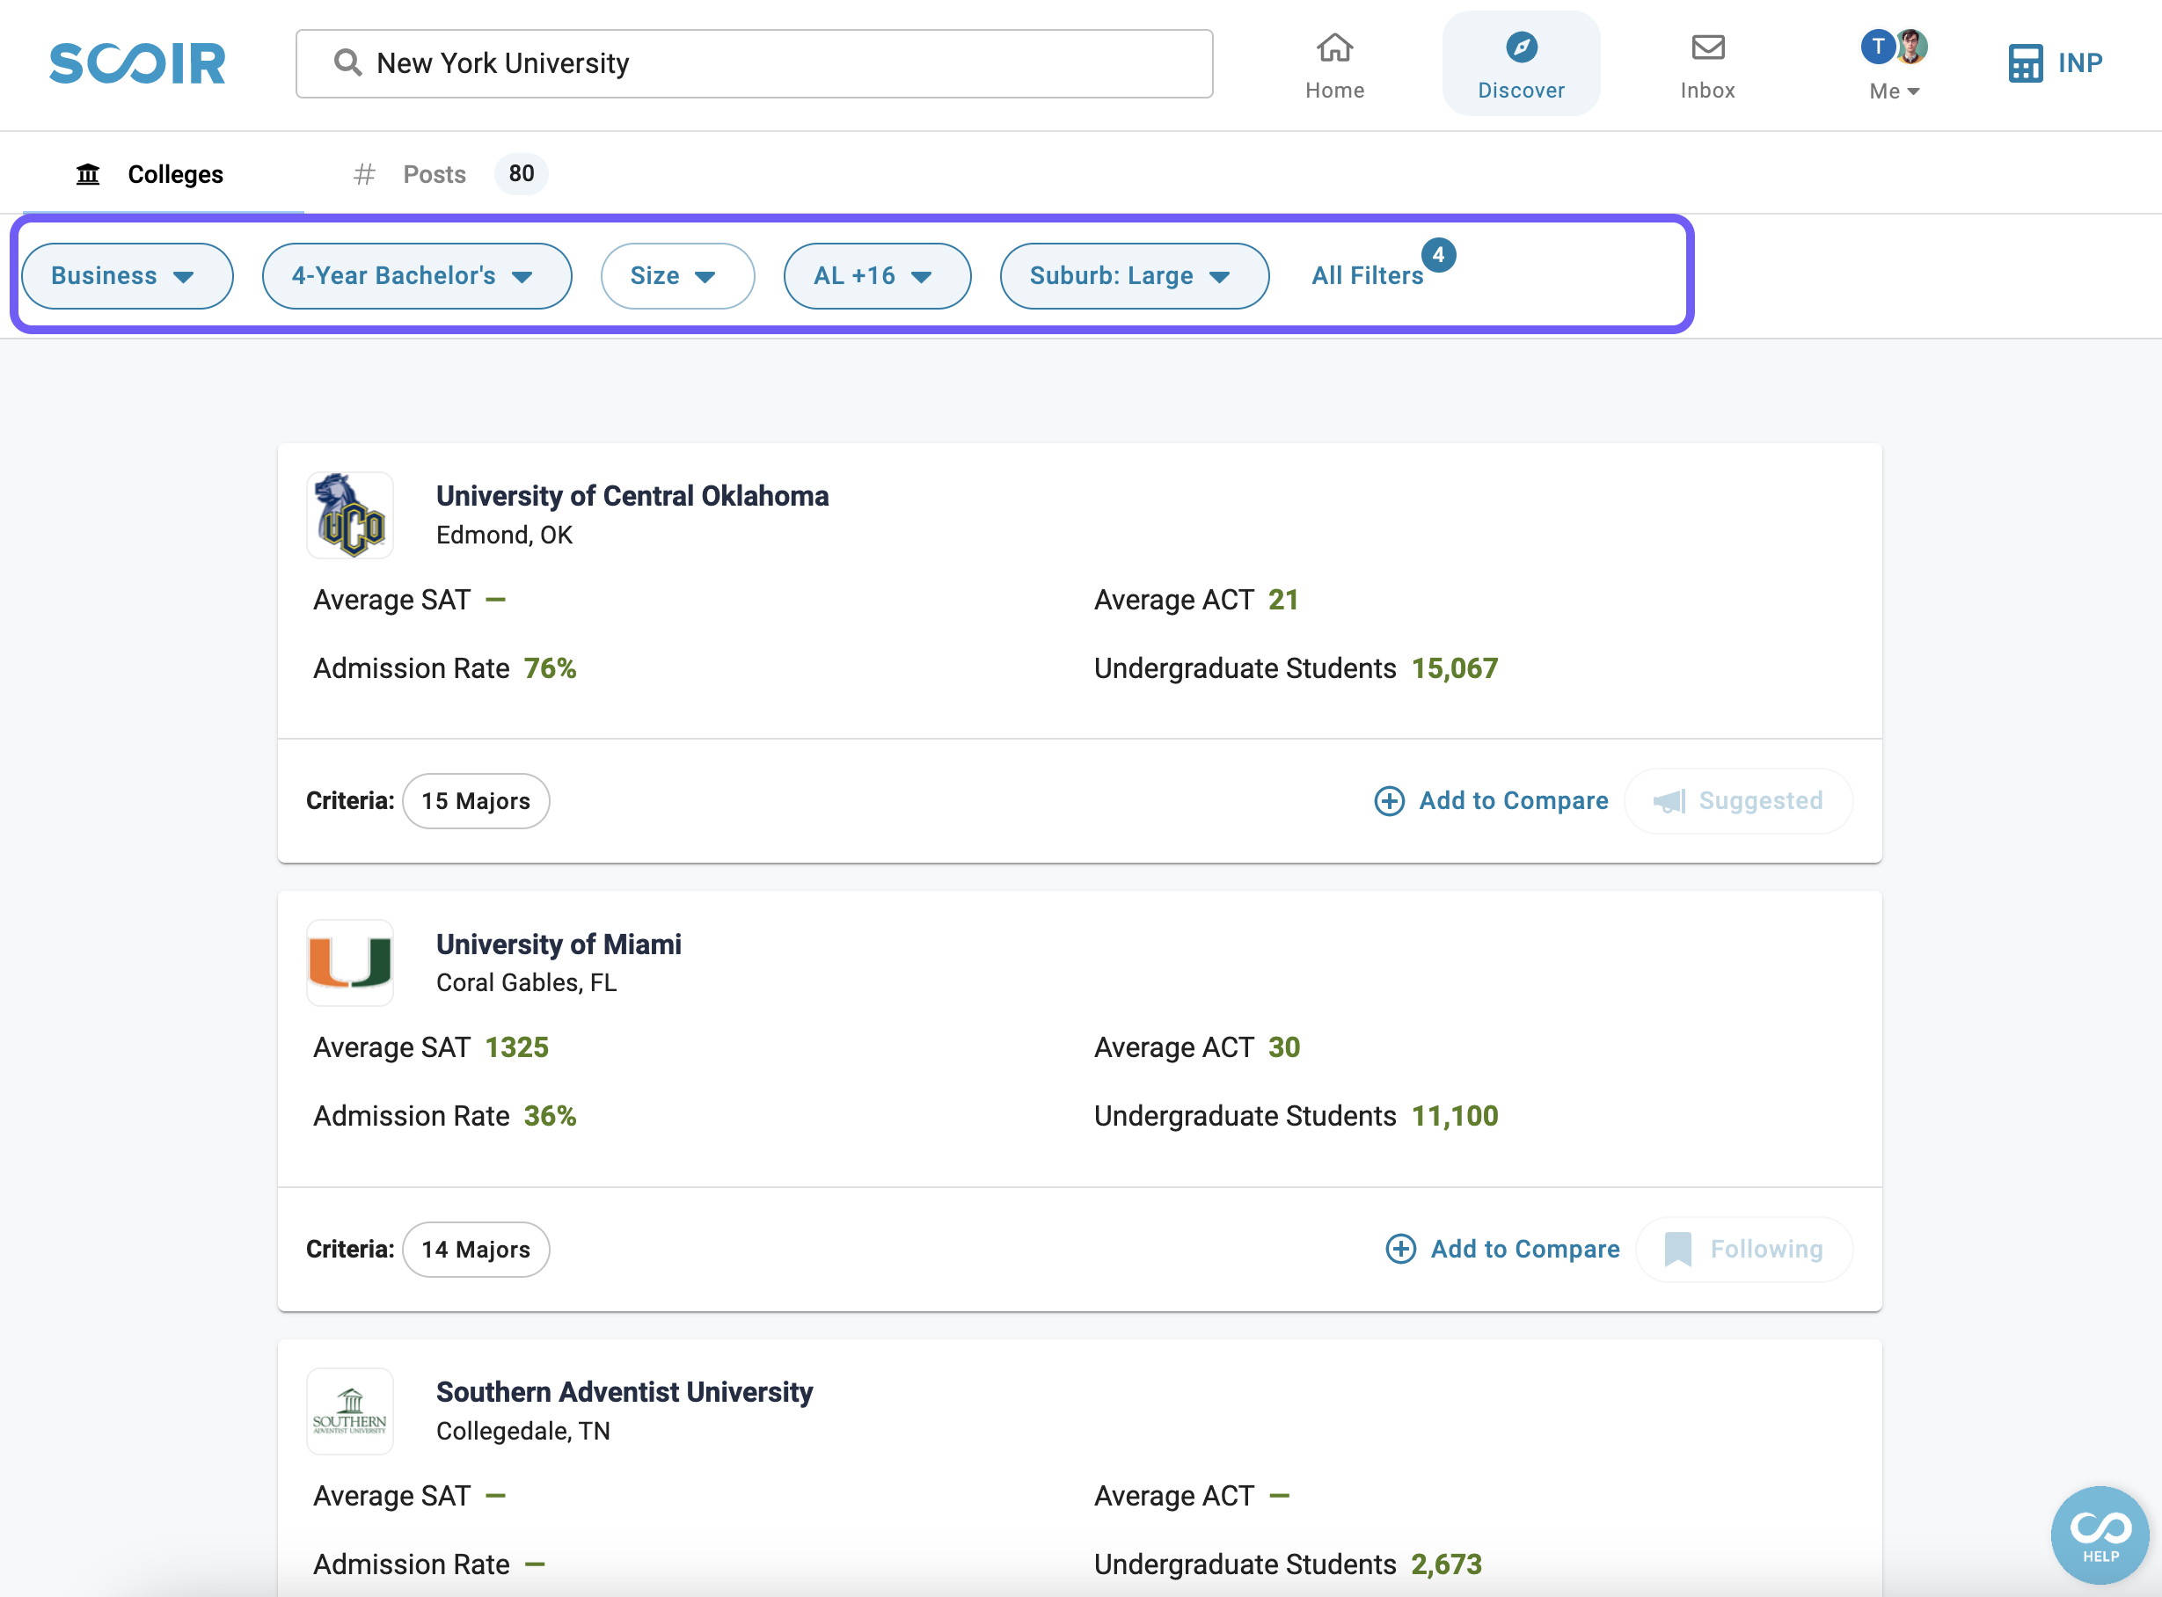Open the Home navigation icon
The height and width of the screenshot is (1597, 2162).
click(1334, 47)
